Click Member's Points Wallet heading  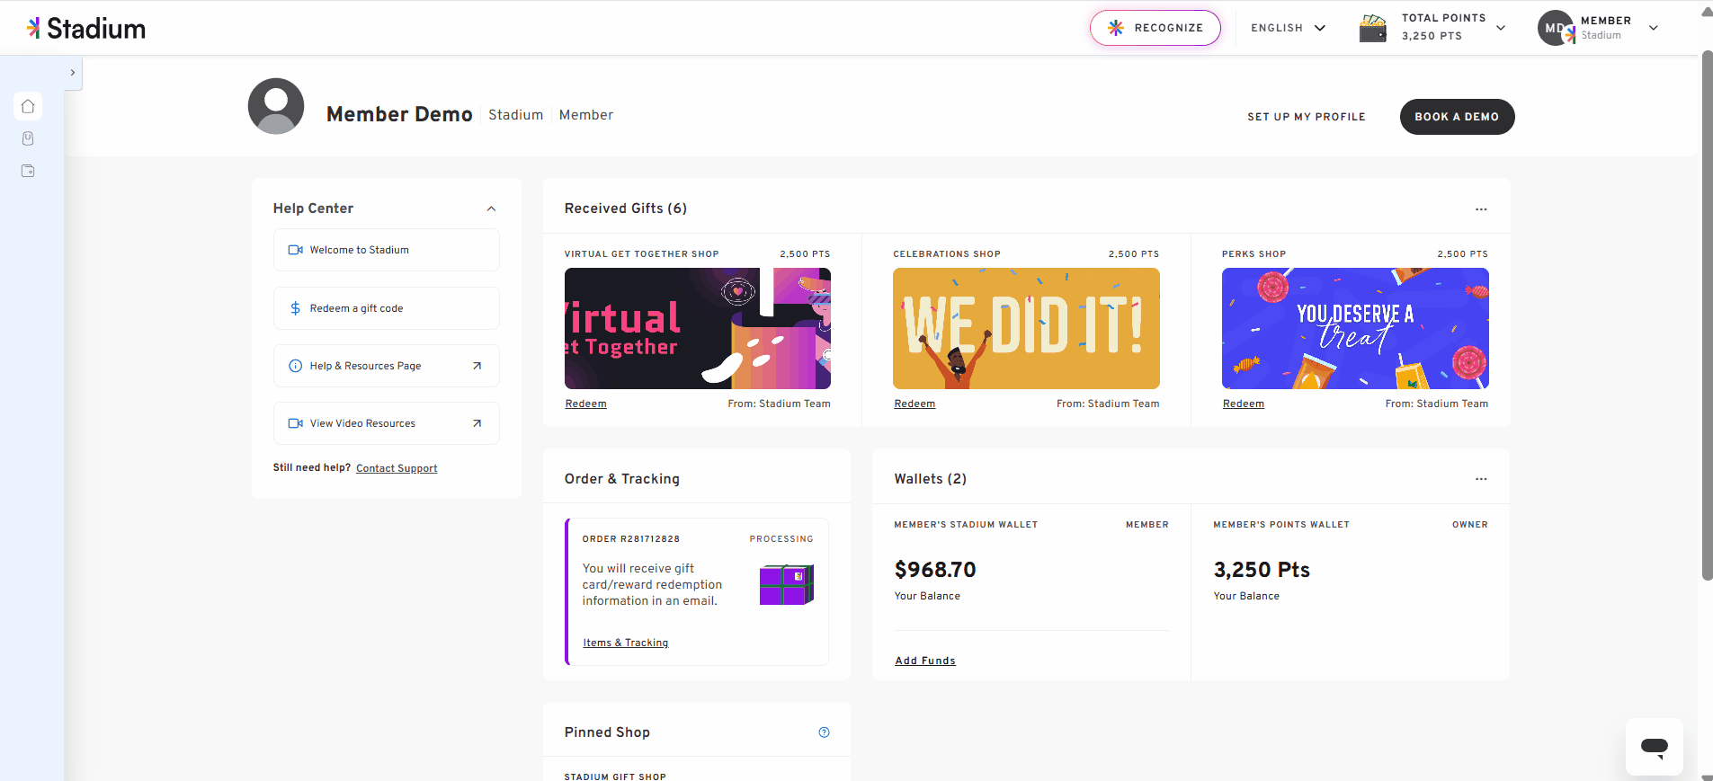point(1281,525)
